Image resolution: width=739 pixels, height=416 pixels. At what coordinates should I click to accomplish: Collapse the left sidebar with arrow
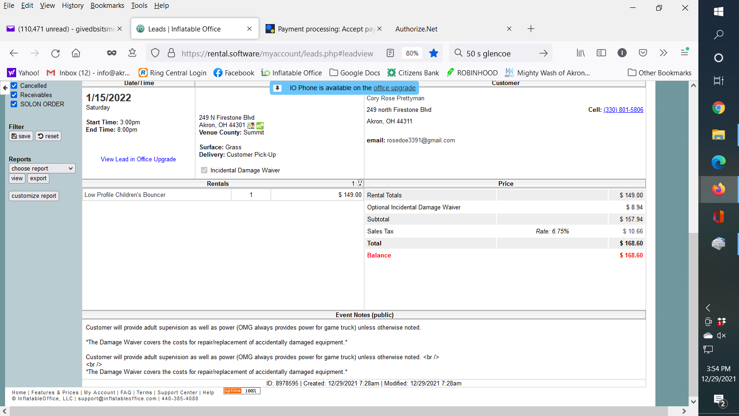[x=5, y=87]
